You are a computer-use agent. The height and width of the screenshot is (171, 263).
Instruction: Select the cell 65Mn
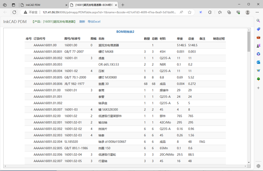164,148
